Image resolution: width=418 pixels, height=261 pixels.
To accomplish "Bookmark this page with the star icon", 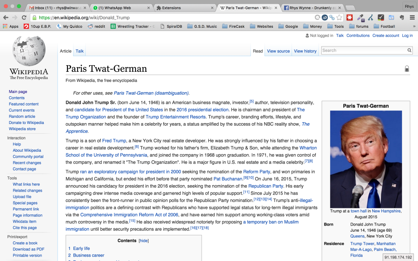I will [339, 18].
